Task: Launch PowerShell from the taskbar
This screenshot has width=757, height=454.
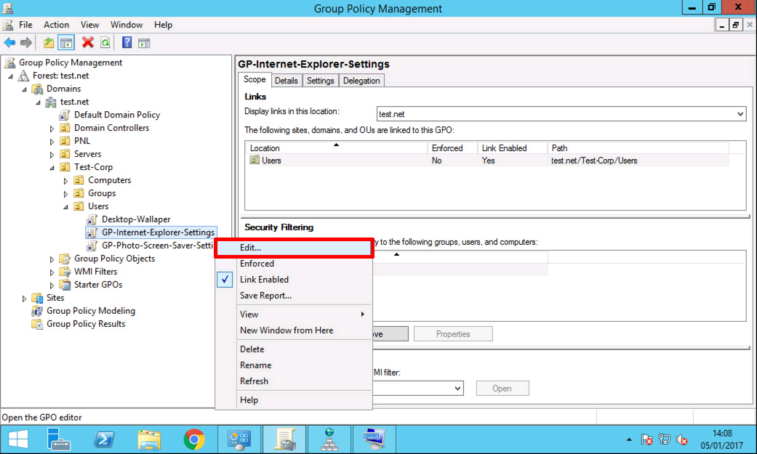Action: pos(104,439)
